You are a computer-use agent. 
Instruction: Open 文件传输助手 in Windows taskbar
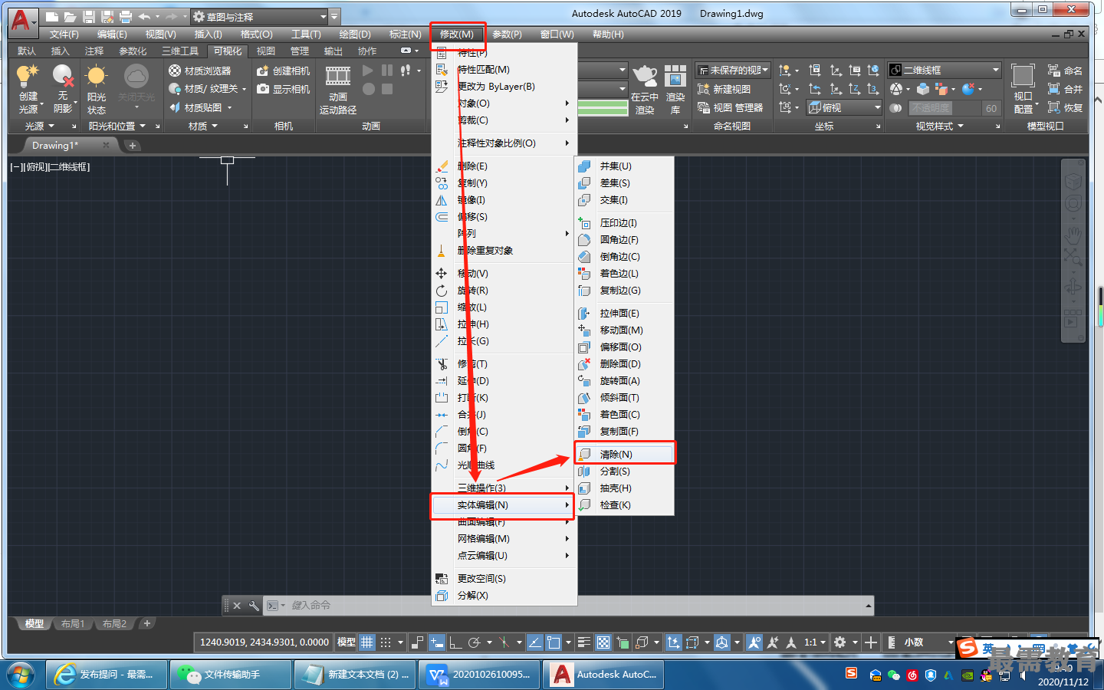(230, 675)
